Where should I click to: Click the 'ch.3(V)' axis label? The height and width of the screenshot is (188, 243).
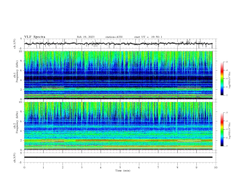[x=15, y=158]
